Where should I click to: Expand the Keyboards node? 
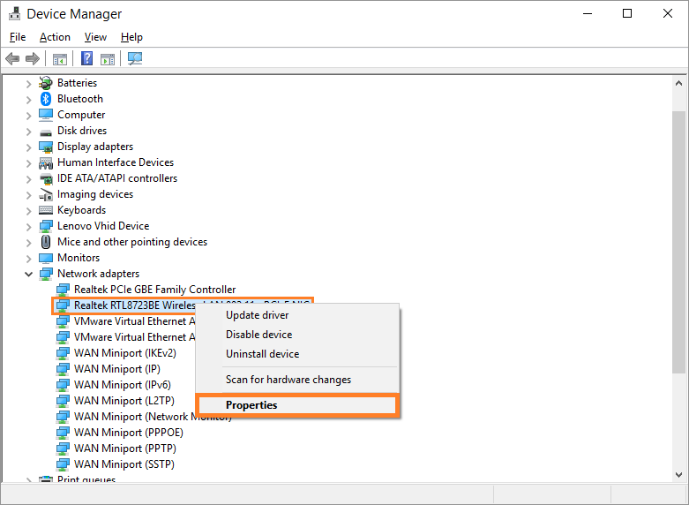click(28, 211)
